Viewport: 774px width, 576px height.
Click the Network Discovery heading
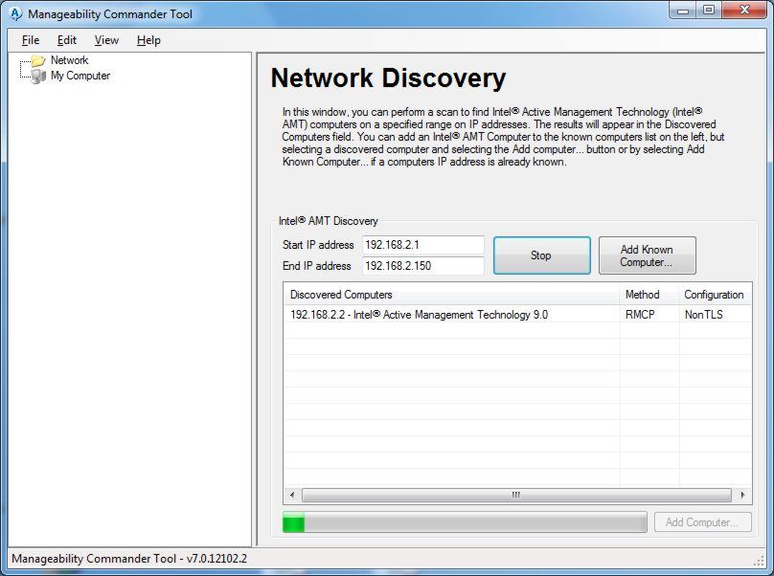(389, 78)
